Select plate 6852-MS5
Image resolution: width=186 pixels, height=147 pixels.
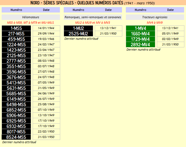tap(16, 110)
